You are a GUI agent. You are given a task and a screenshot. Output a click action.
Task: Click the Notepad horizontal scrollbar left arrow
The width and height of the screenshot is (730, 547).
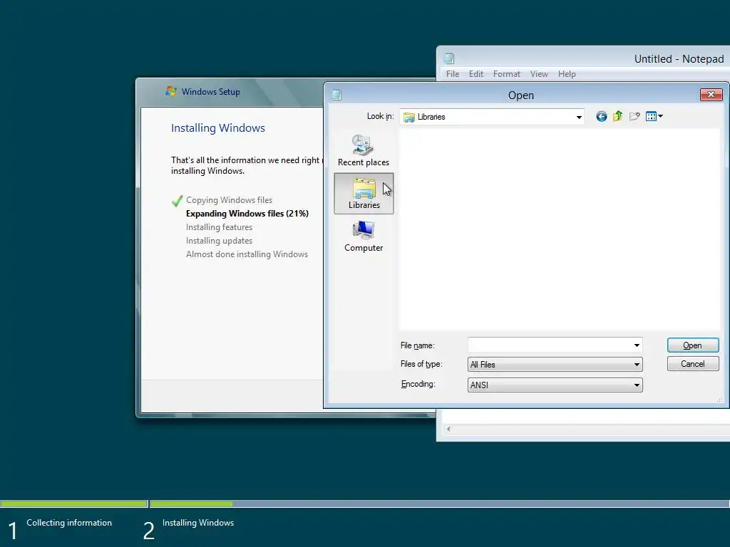point(448,429)
